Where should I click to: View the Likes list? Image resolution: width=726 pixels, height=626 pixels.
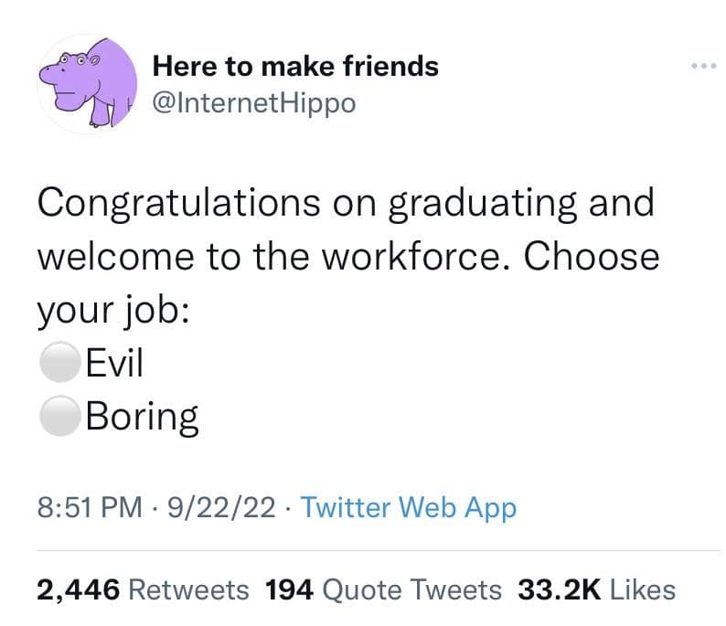click(x=642, y=589)
